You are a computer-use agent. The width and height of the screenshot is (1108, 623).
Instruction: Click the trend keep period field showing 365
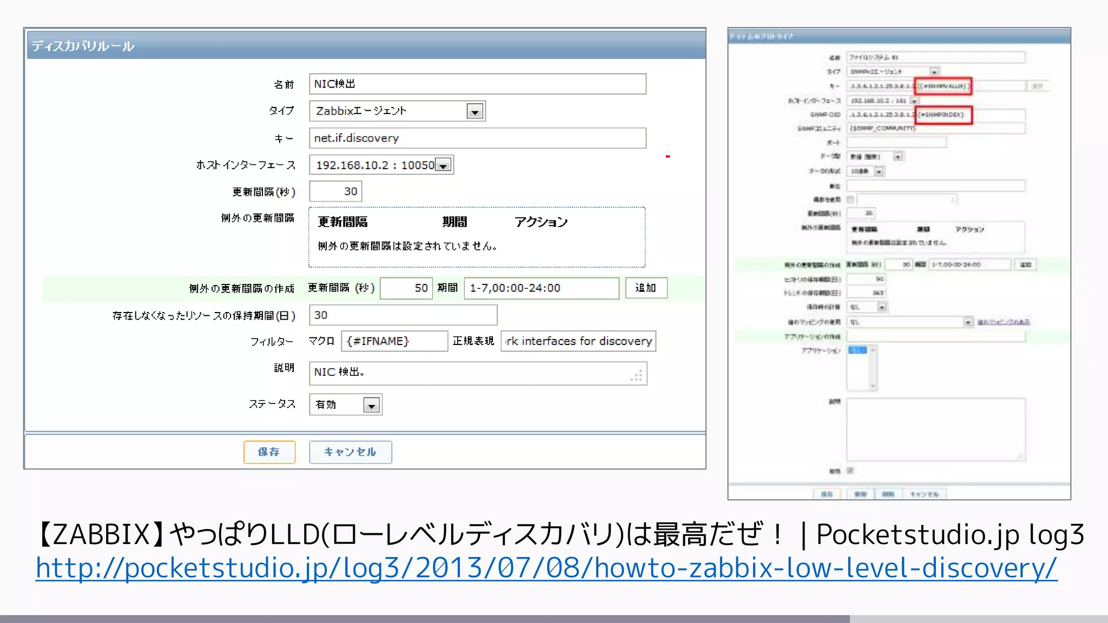pyautogui.click(x=866, y=293)
